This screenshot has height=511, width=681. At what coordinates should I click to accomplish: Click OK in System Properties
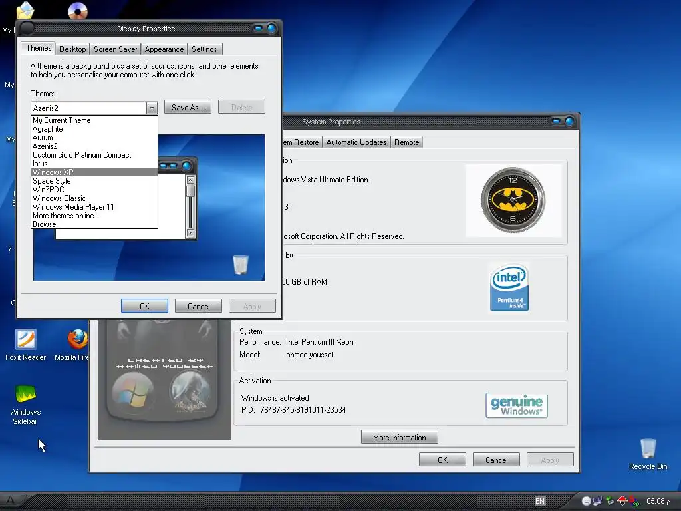click(x=442, y=460)
